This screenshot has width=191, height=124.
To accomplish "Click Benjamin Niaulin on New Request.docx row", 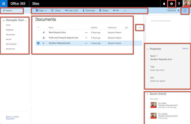I will [115, 33].
